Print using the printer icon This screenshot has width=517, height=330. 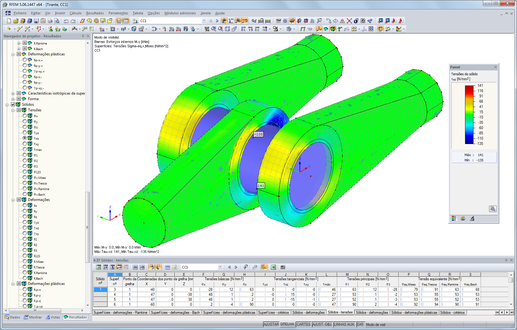point(50,21)
